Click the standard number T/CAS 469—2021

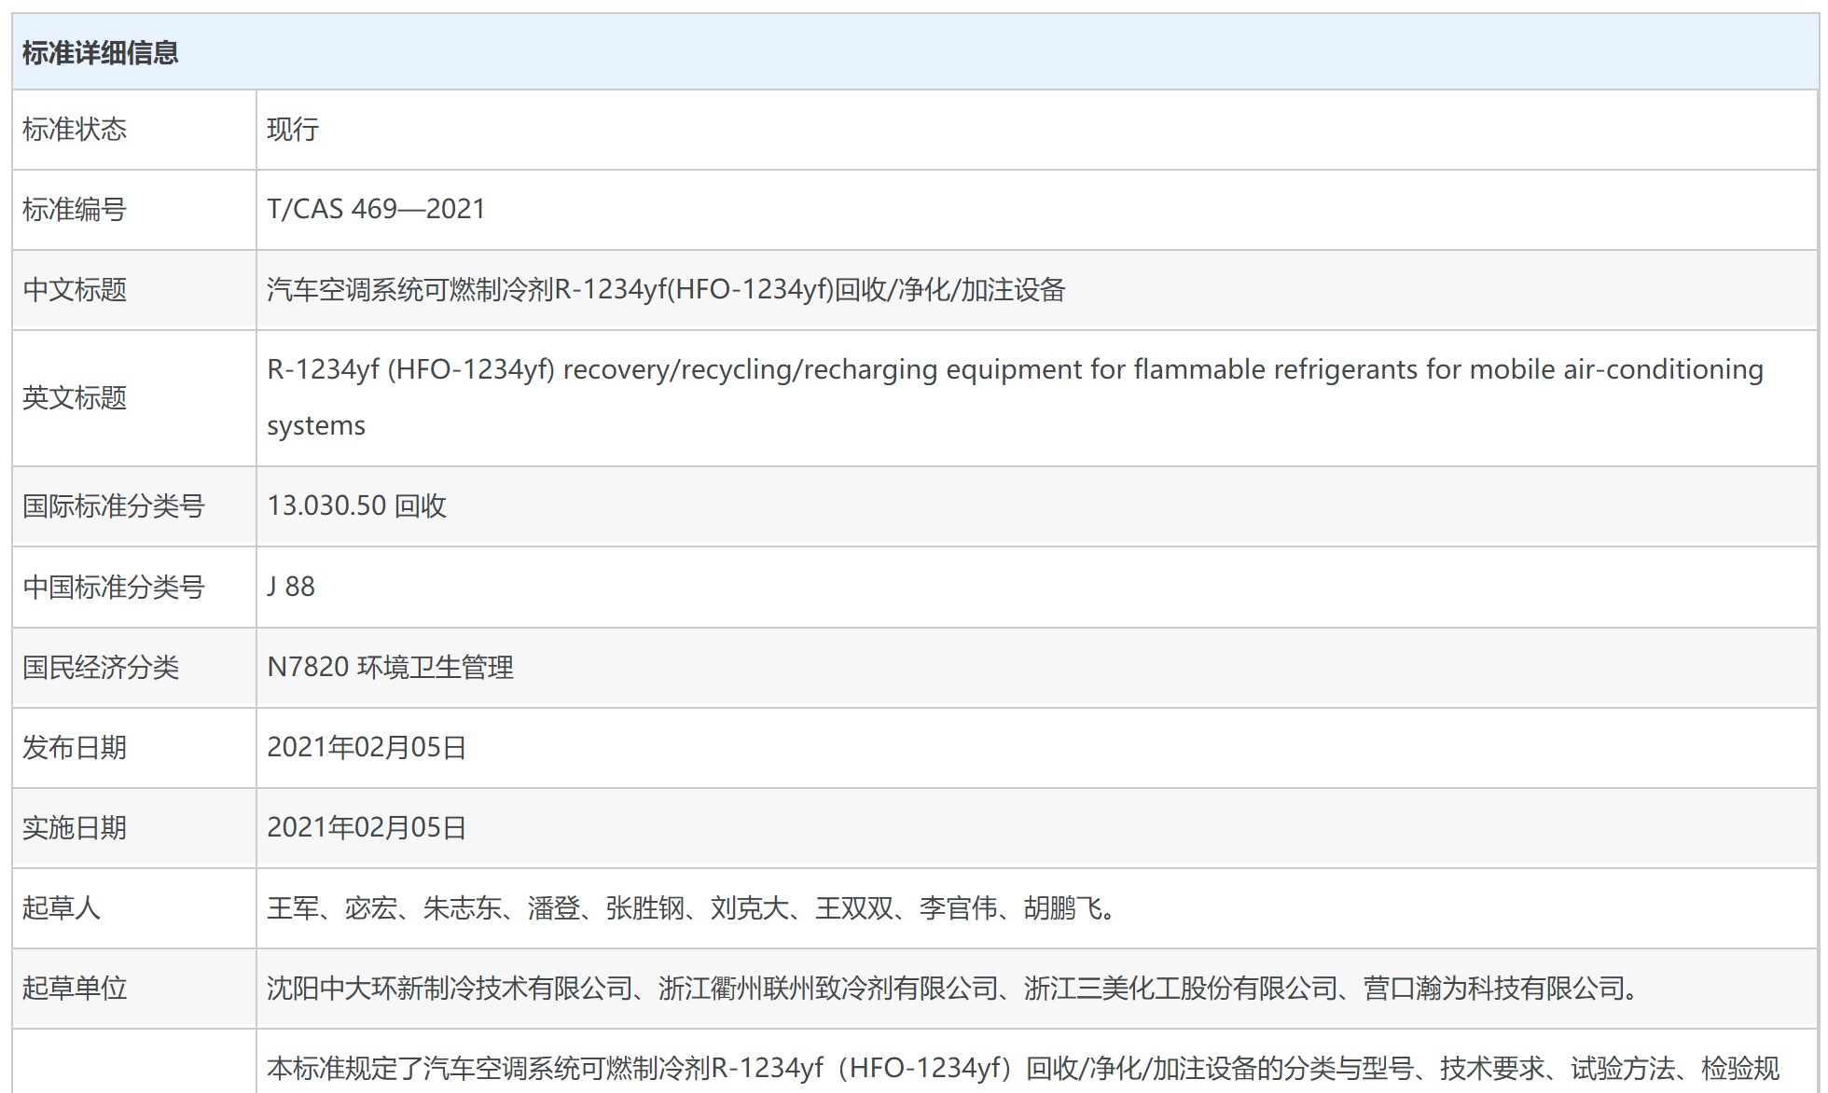point(376,209)
